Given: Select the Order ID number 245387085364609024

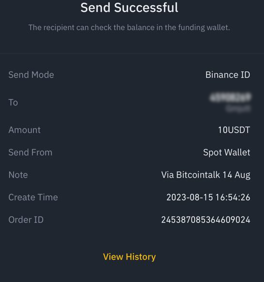Looking at the screenshot, I should (206, 220).
